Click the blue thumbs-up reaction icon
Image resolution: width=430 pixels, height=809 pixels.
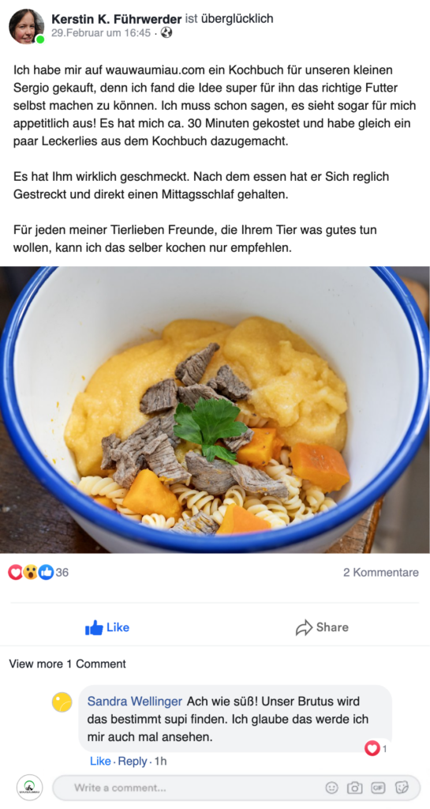click(46, 572)
